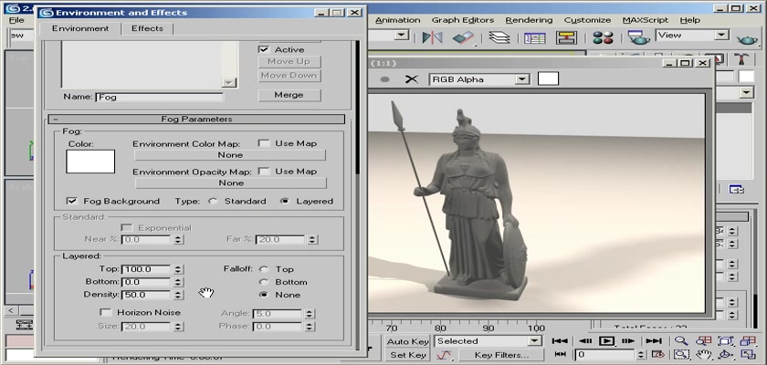The height and width of the screenshot is (365, 767).
Task: Open Time Configuration icon
Action: (x=658, y=354)
